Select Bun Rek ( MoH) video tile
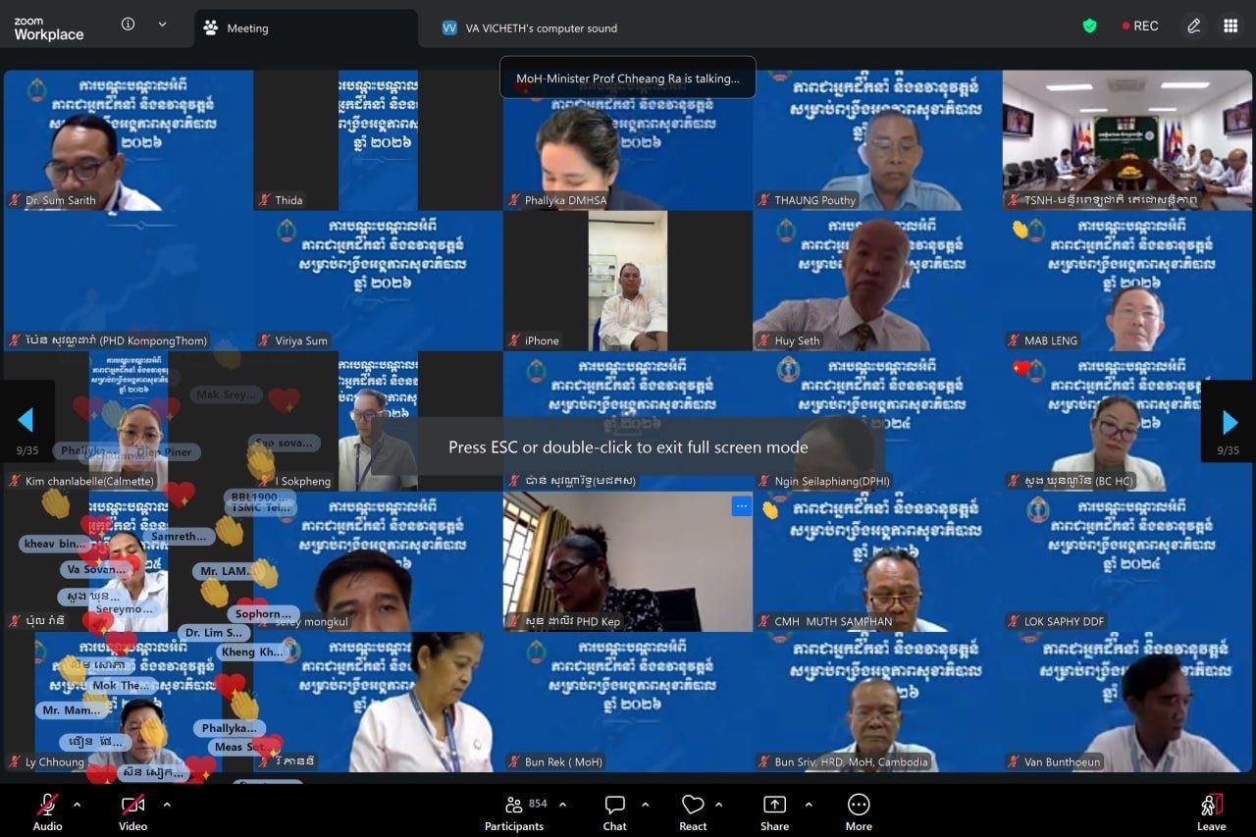1256x837 pixels. pos(628,702)
